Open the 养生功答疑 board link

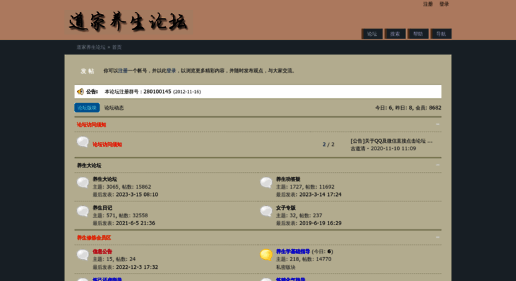288,179
